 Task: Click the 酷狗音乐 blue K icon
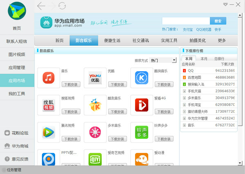pos(142,78)
